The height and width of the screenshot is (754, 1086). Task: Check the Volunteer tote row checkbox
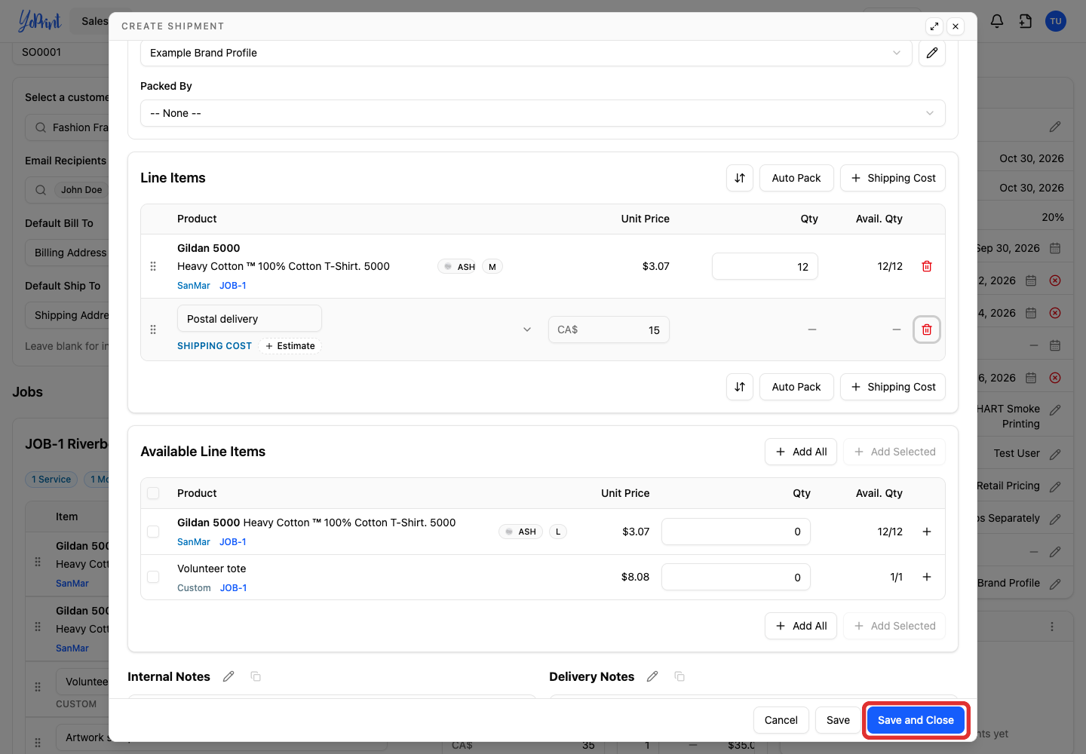click(x=153, y=577)
